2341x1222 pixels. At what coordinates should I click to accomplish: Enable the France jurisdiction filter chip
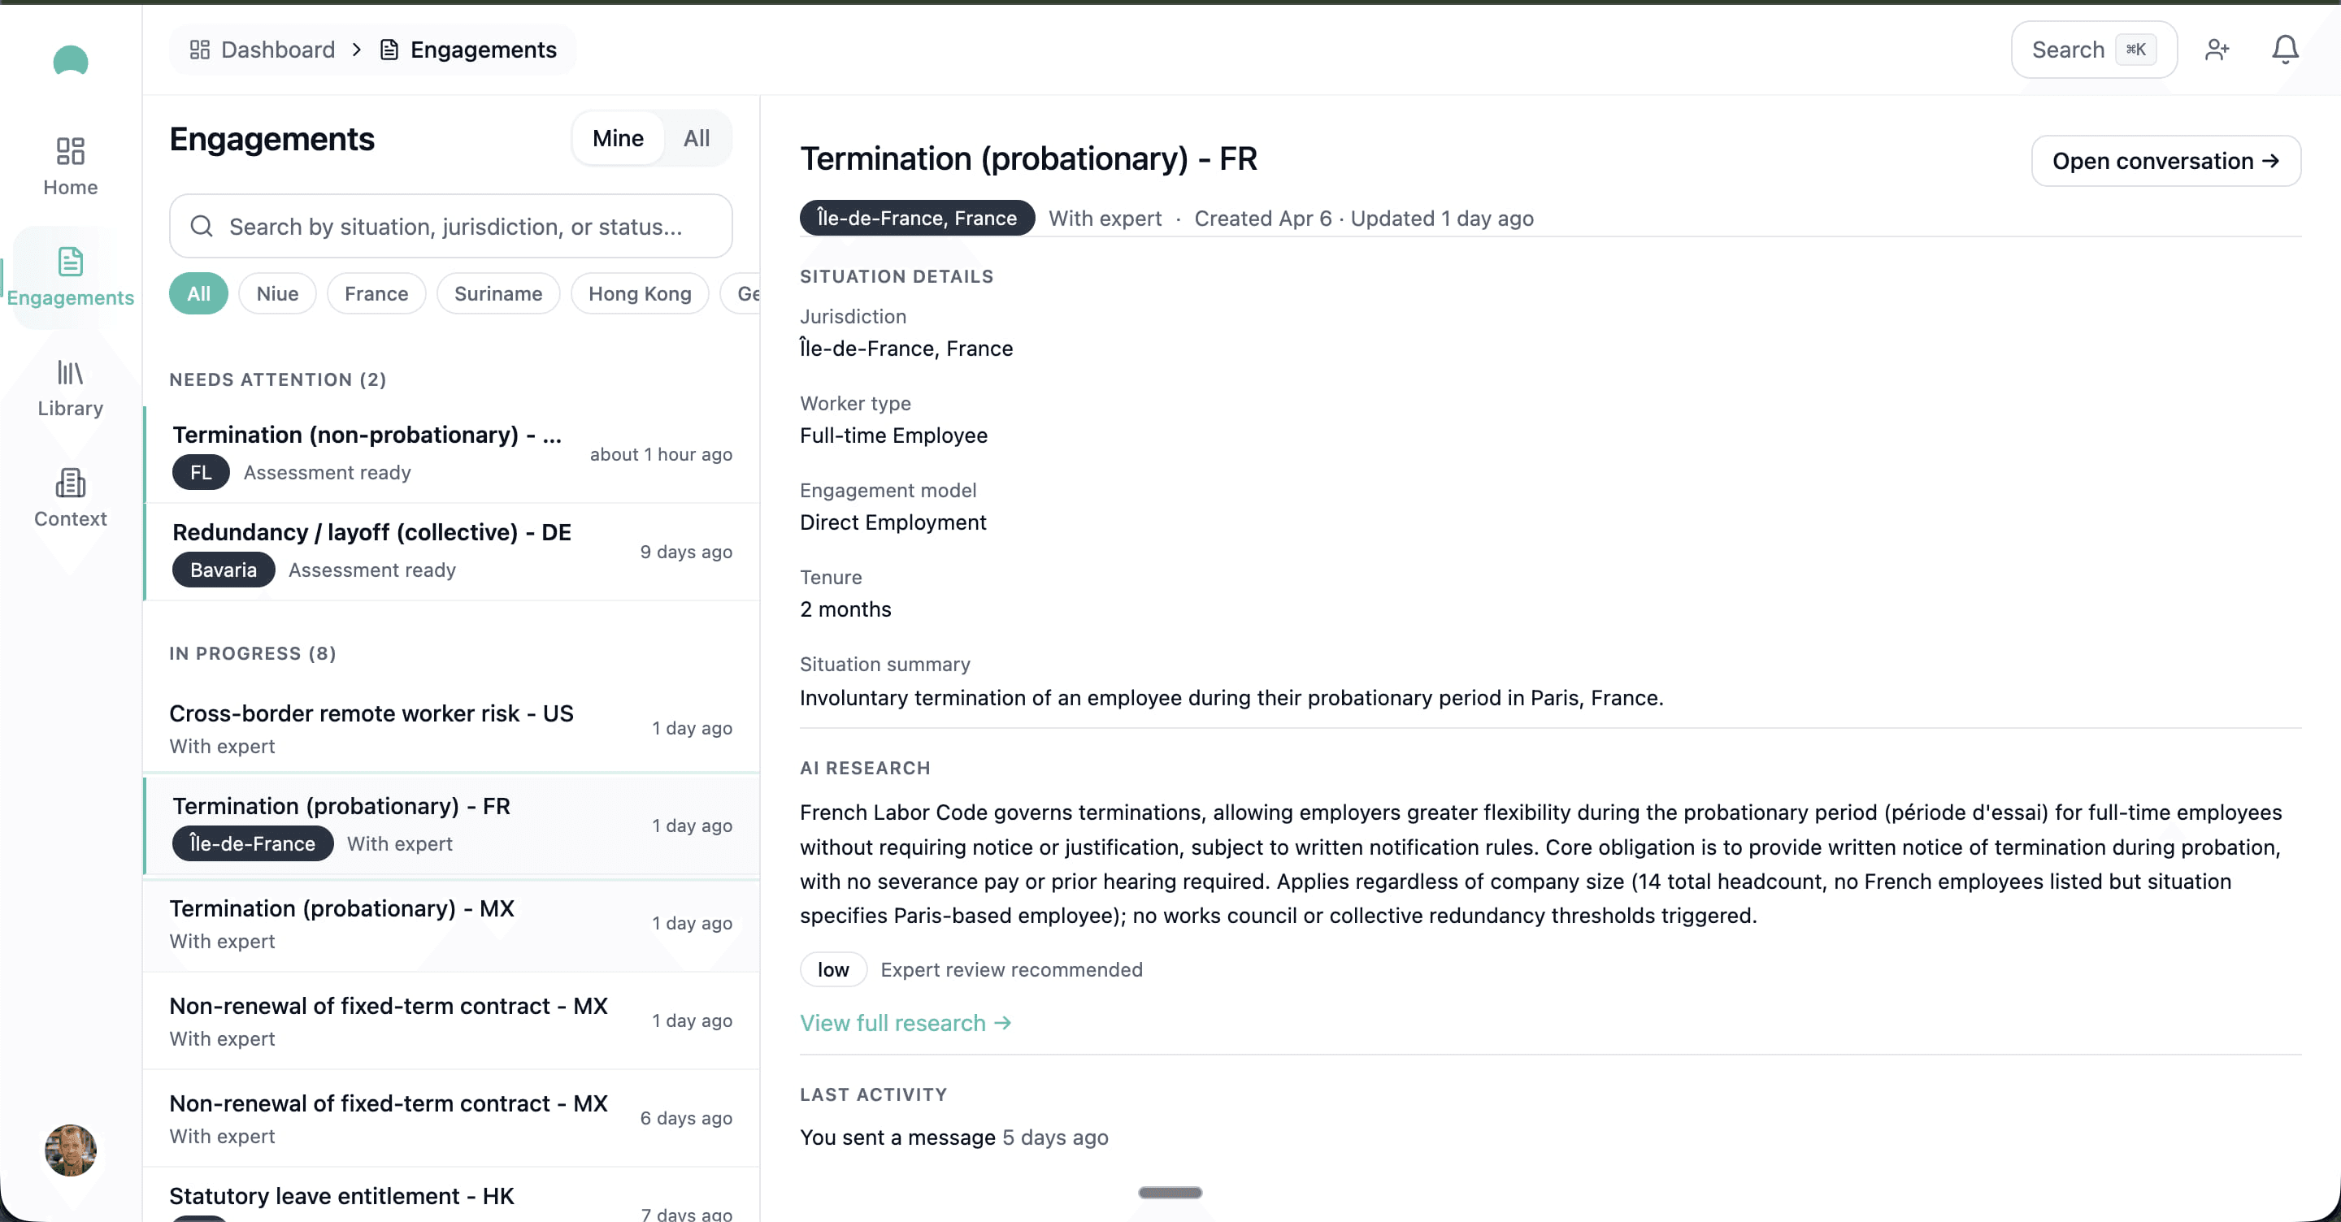tap(376, 292)
